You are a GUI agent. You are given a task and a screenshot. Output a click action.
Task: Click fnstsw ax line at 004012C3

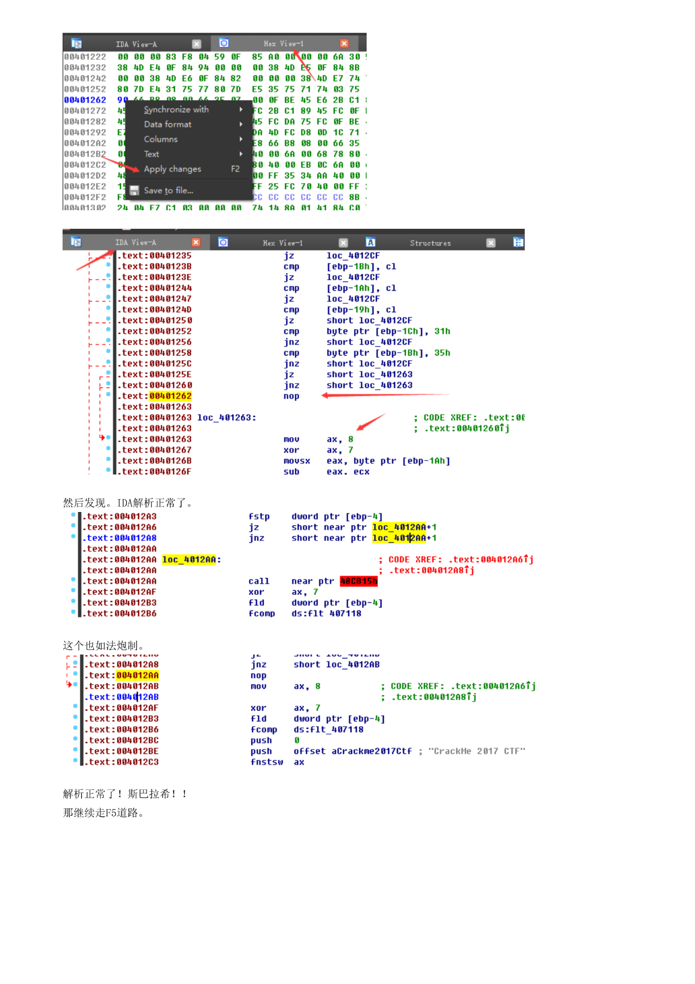coord(277,762)
